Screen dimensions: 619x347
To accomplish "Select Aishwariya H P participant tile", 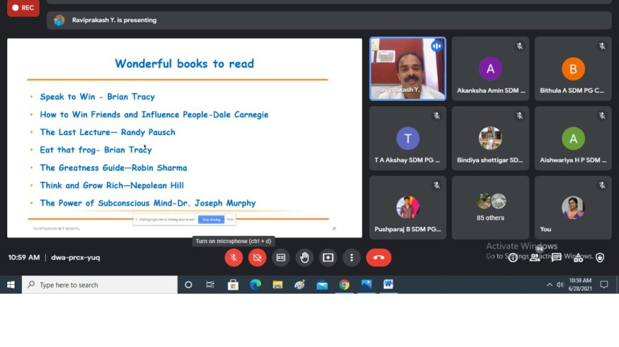I will point(573,138).
